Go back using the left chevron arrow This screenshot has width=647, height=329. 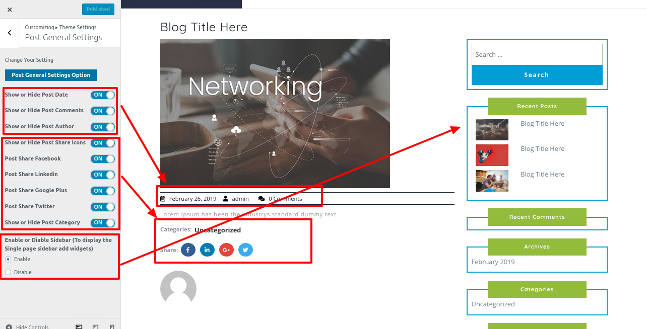10,33
